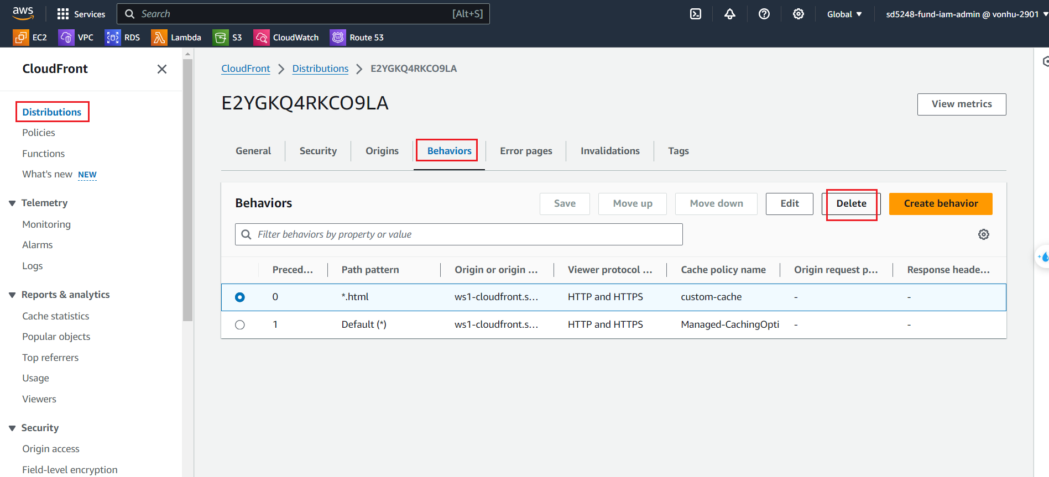
Task: Open the EC2 service shortcut
Action: point(30,38)
